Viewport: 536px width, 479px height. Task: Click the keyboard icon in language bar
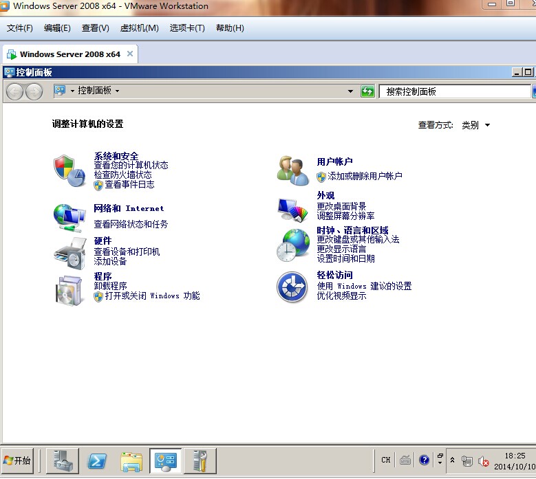(x=405, y=460)
